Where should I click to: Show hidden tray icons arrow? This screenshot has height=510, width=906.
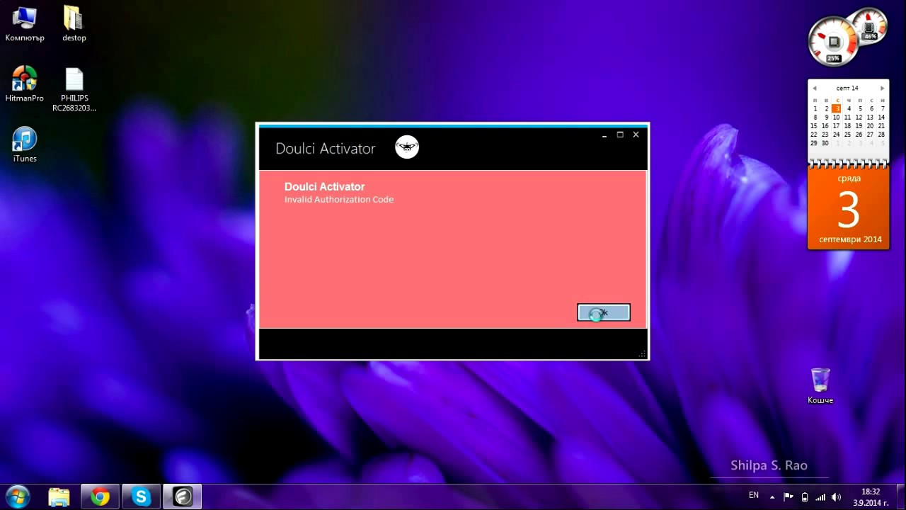(772, 497)
